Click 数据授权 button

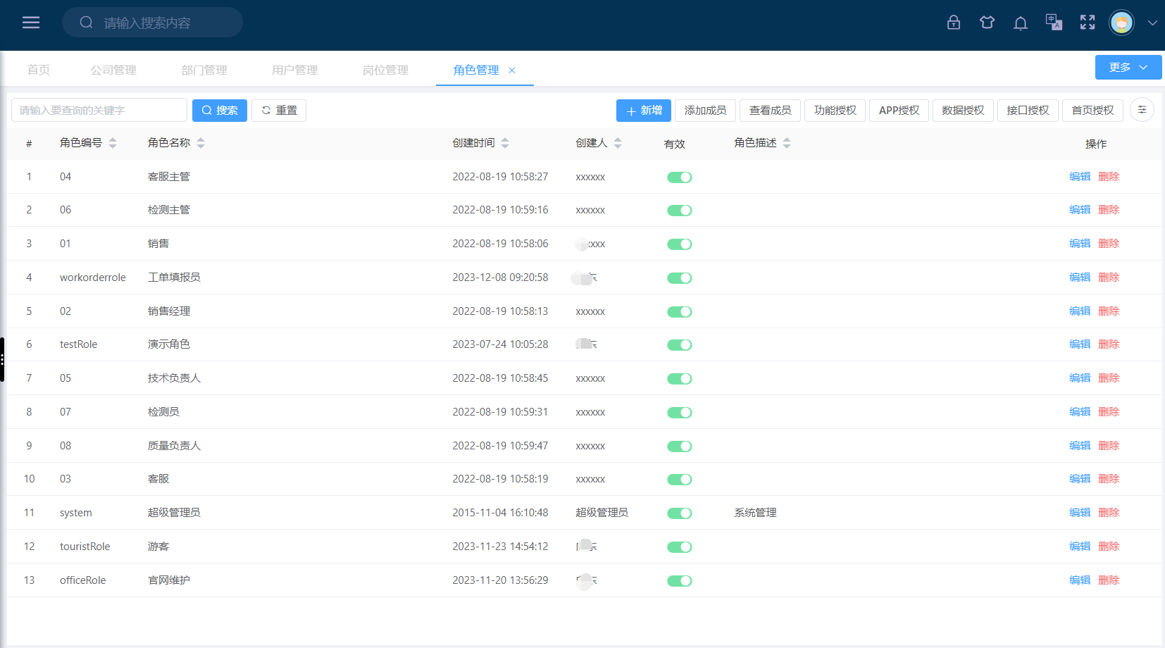964,111
